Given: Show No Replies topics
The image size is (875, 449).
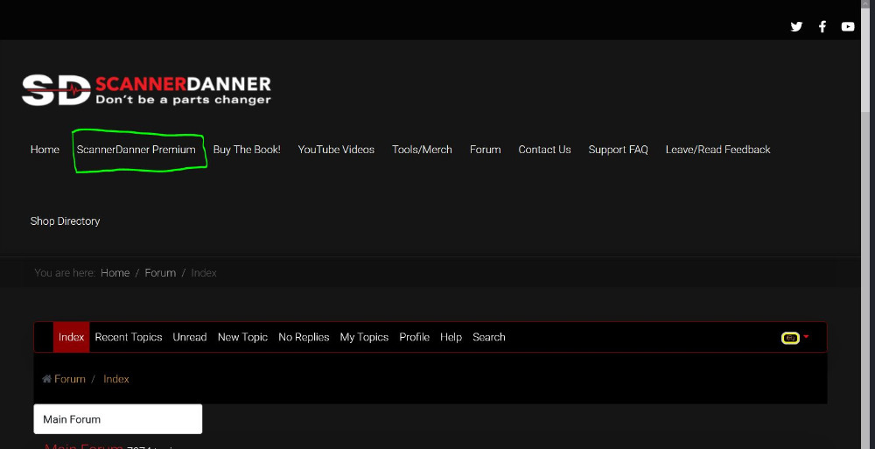Looking at the screenshot, I should pos(304,337).
